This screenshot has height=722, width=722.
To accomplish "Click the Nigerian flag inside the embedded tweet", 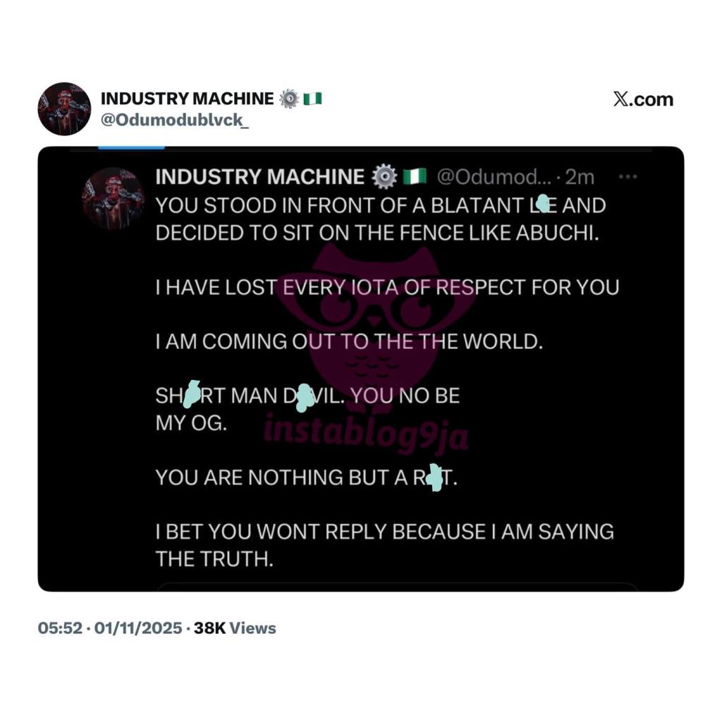I will pos(415,178).
